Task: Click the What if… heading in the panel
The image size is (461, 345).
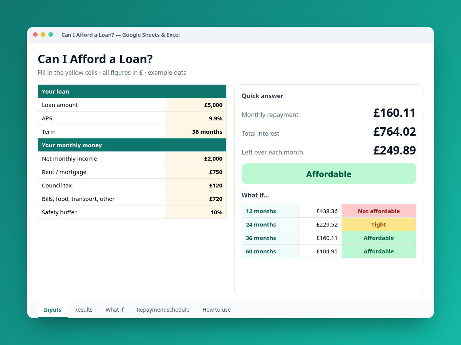Action: (255, 195)
